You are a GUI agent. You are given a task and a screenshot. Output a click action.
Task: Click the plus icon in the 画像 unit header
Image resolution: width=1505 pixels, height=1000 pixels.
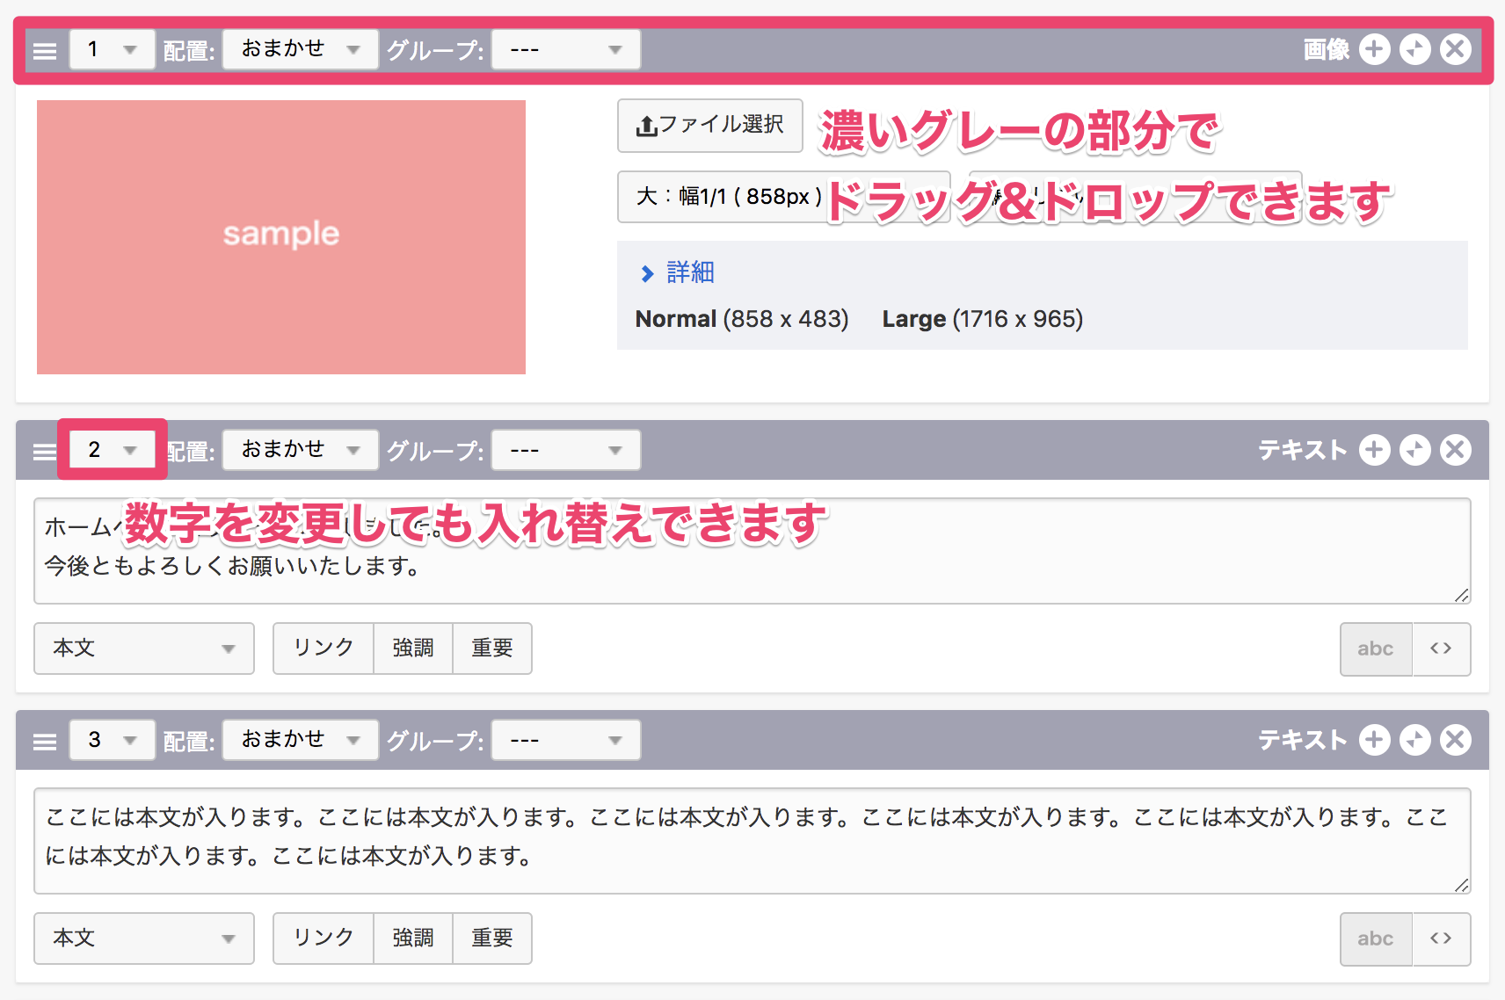pos(1374,49)
